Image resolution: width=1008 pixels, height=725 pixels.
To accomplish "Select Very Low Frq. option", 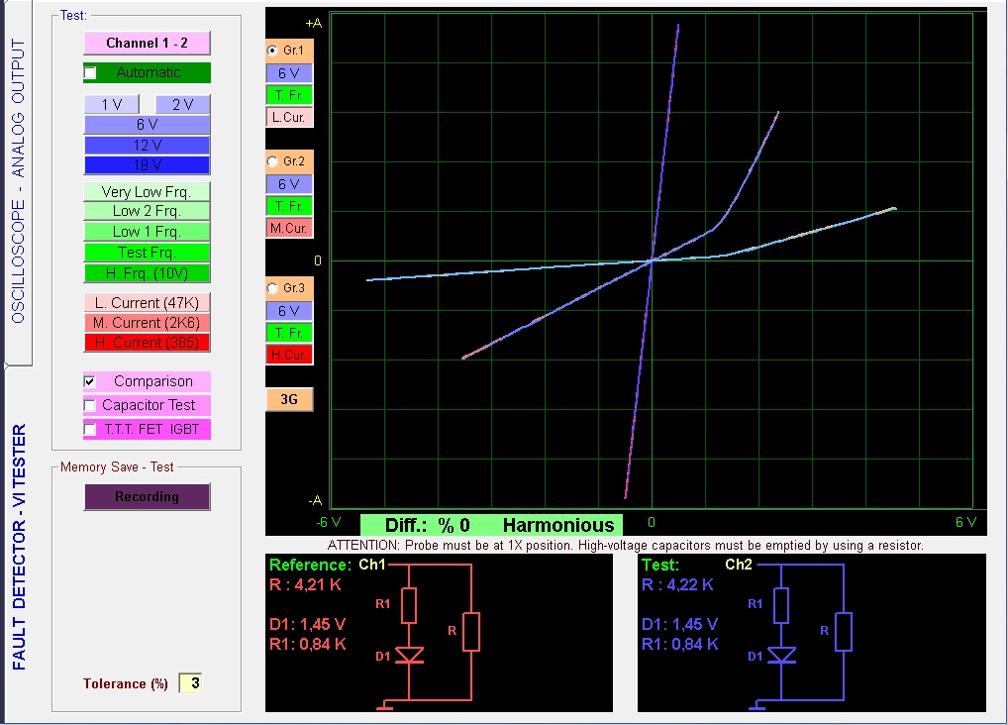I will (147, 191).
